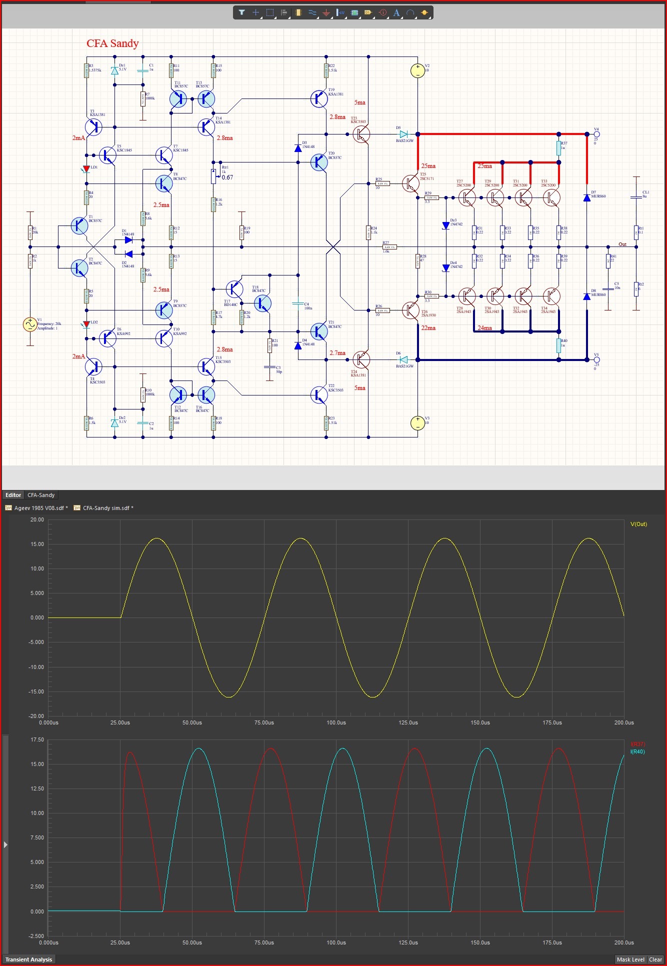Open the selection Filter tool
Image resolution: width=667 pixels, height=966 pixels.
point(241,12)
